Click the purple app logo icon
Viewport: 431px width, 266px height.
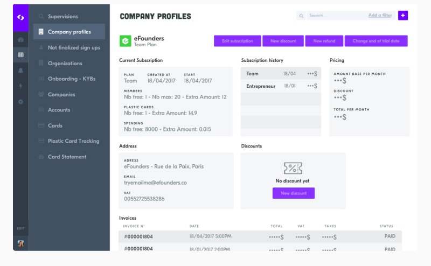click(20, 18)
